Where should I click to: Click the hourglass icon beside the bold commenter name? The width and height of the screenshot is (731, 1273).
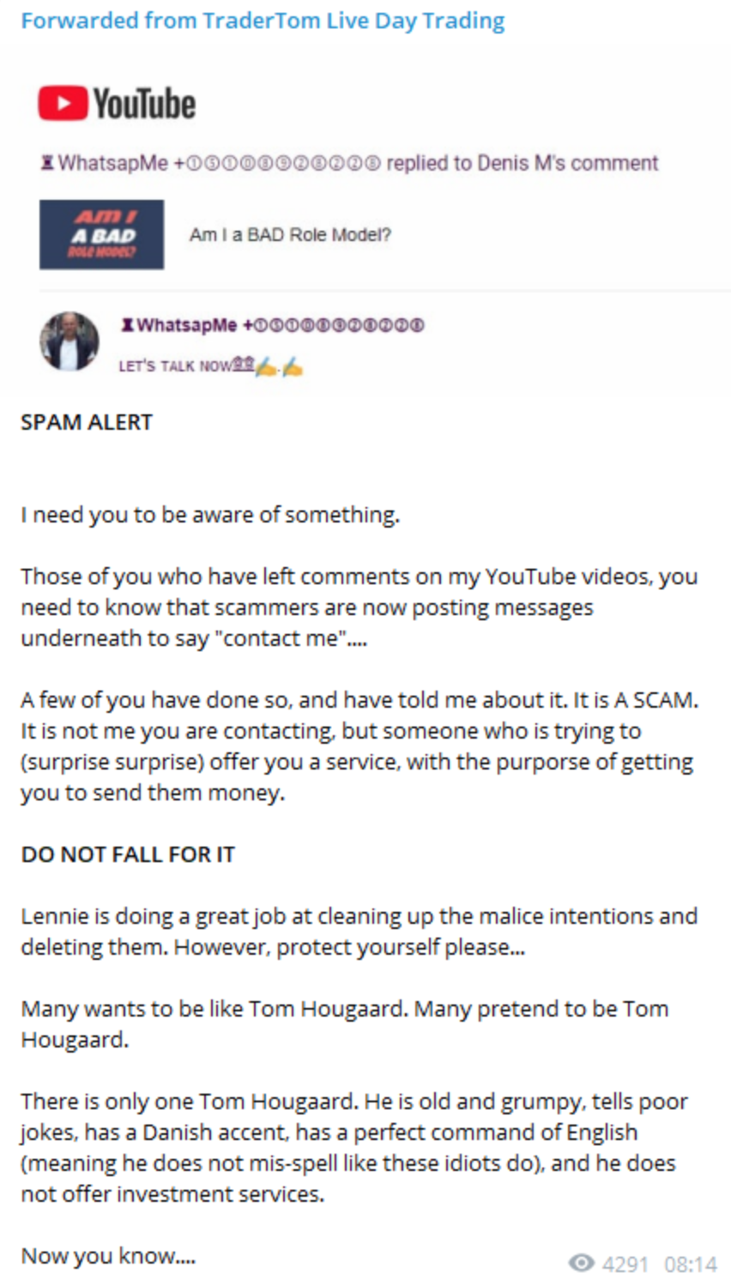(127, 325)
